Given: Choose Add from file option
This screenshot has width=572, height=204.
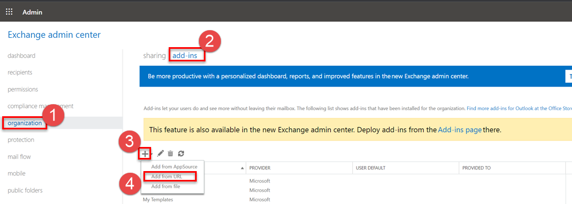Looking at the screenshot, I should coord(165,186).
